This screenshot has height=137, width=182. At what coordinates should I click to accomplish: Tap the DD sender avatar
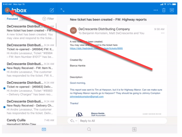[73, 31]
